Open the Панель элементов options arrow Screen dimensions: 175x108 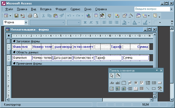157,70
